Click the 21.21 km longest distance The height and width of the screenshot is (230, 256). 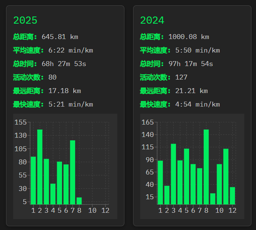point(191,91)
